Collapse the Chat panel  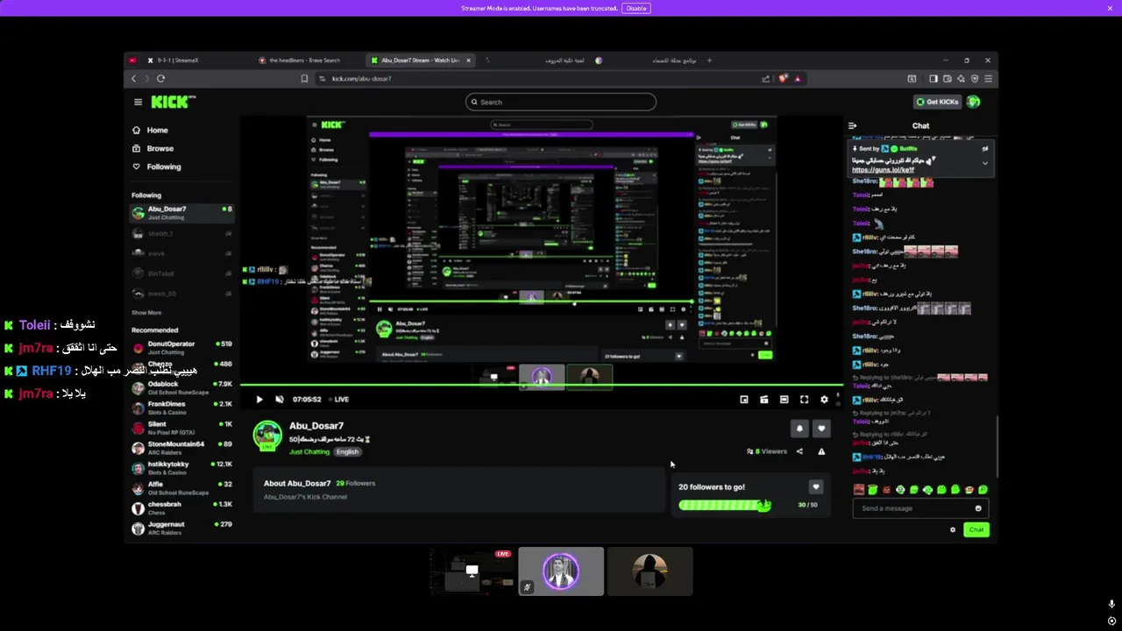point(852,125)
